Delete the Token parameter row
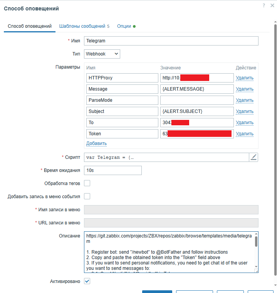 pos(245,134)
